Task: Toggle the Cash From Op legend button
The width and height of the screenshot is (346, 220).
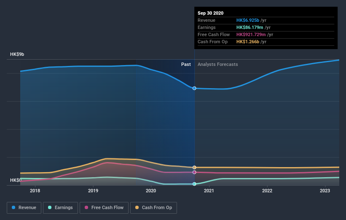Action: click(x=153, y=208)
